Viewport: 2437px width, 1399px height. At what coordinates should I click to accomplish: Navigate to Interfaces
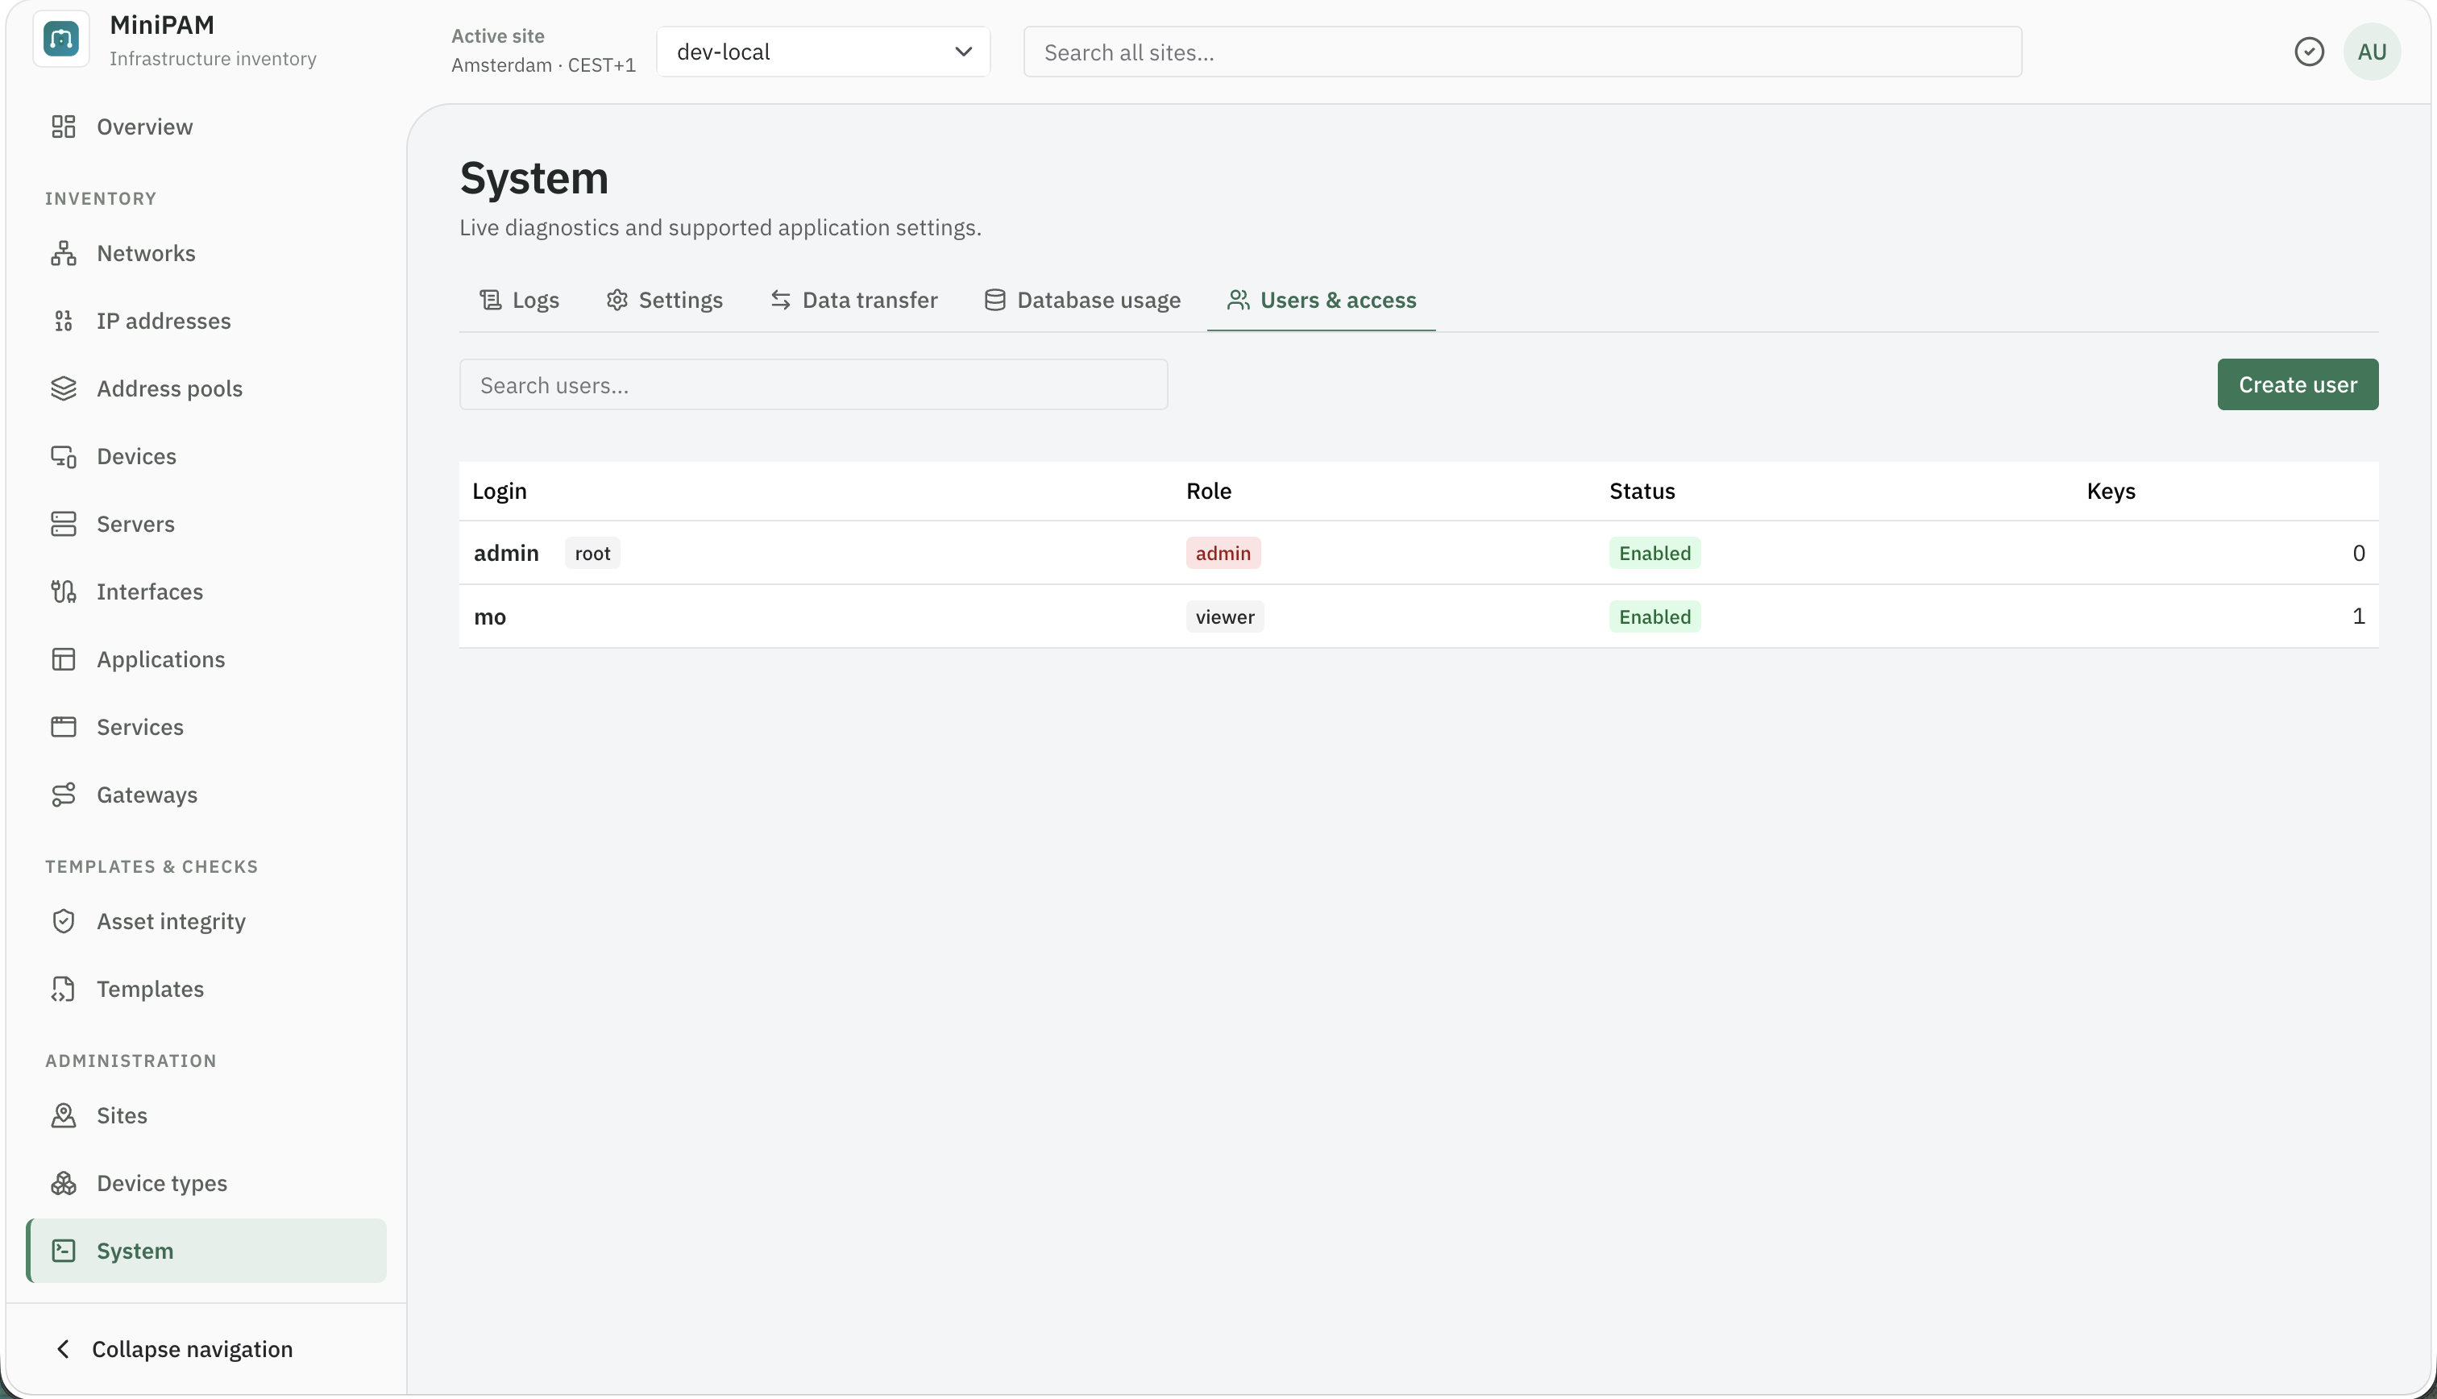click(x=206, y=592)
